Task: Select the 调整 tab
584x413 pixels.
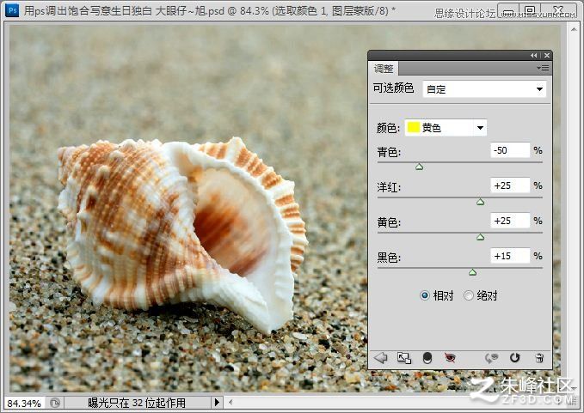Action: coord(384,69)
